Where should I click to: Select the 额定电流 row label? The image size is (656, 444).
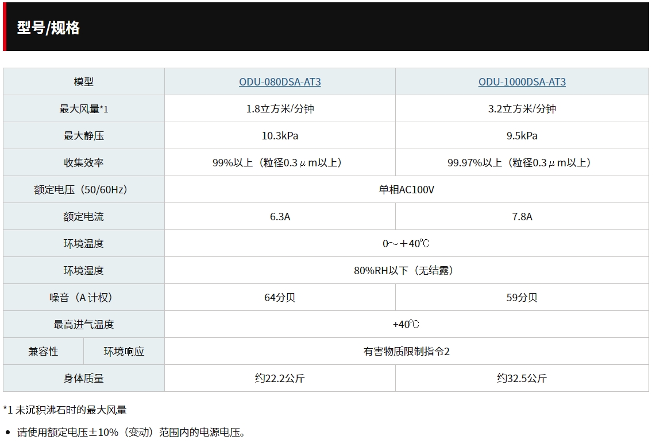84,217
